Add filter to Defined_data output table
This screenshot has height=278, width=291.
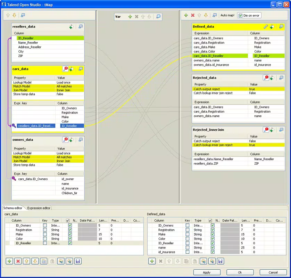point(272,27)
